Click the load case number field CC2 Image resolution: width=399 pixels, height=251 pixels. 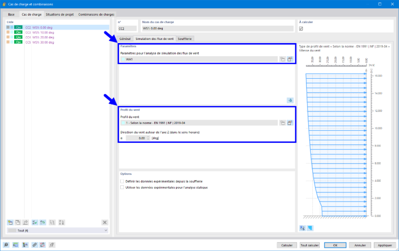(x=127, y=28)
